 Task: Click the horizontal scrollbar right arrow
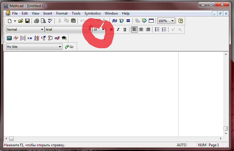point(221,138)
